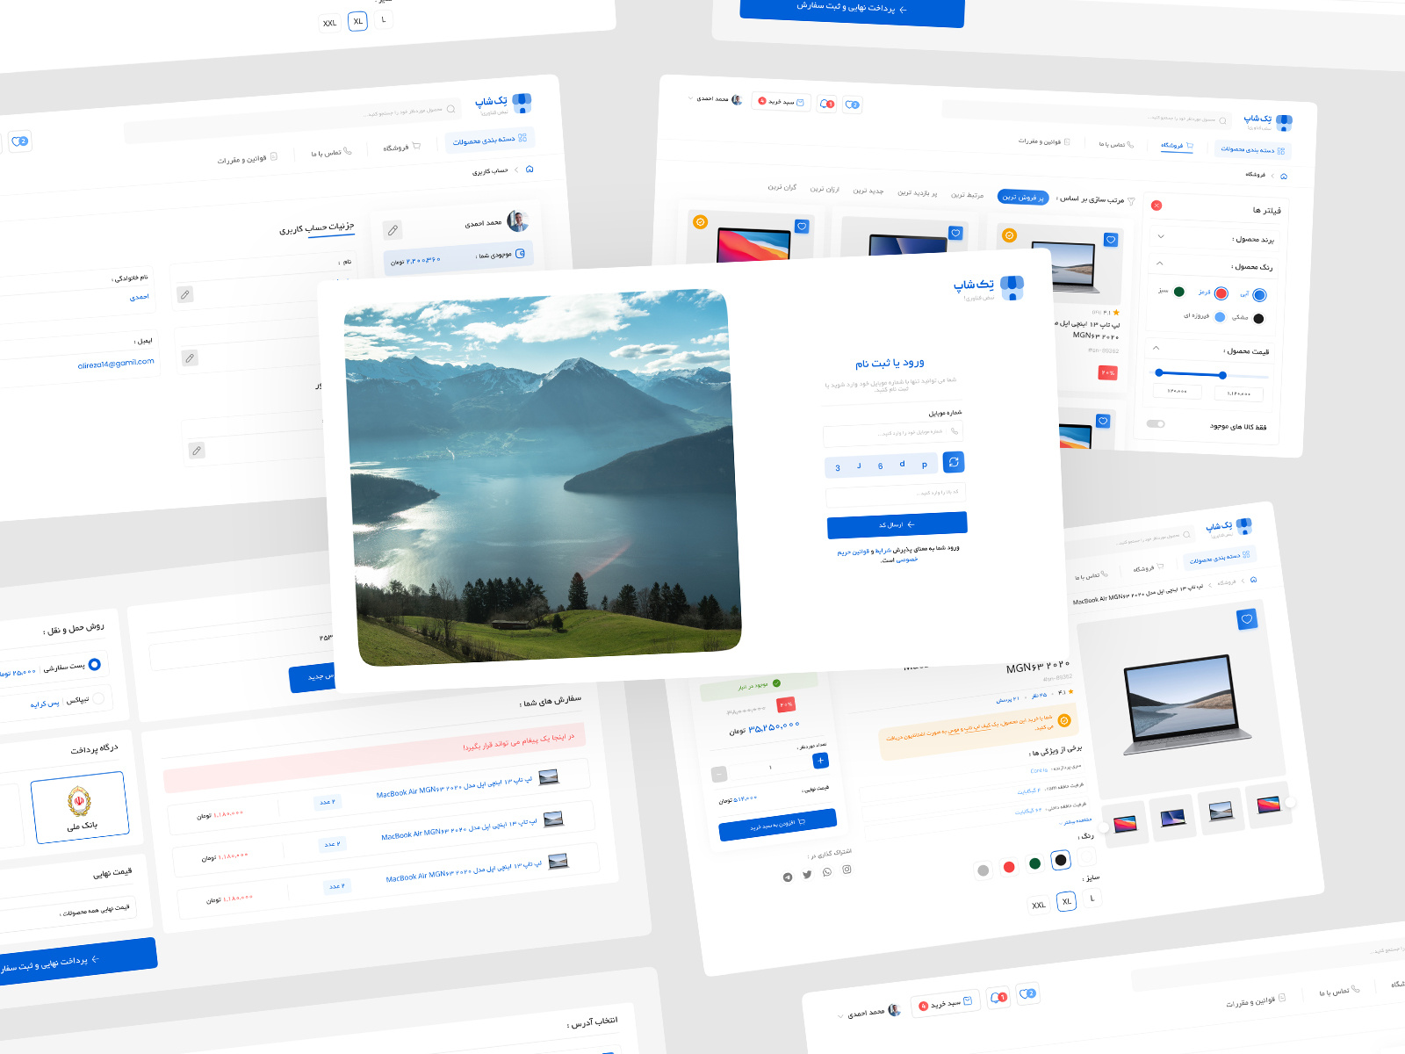1405x1054 pixels.
Task: Decrease quantity with minus button on product page
Action: pyautogui.click(x=719, y=774)
